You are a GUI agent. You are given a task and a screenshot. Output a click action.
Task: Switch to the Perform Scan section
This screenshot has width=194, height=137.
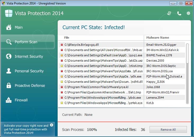[26, 42]
